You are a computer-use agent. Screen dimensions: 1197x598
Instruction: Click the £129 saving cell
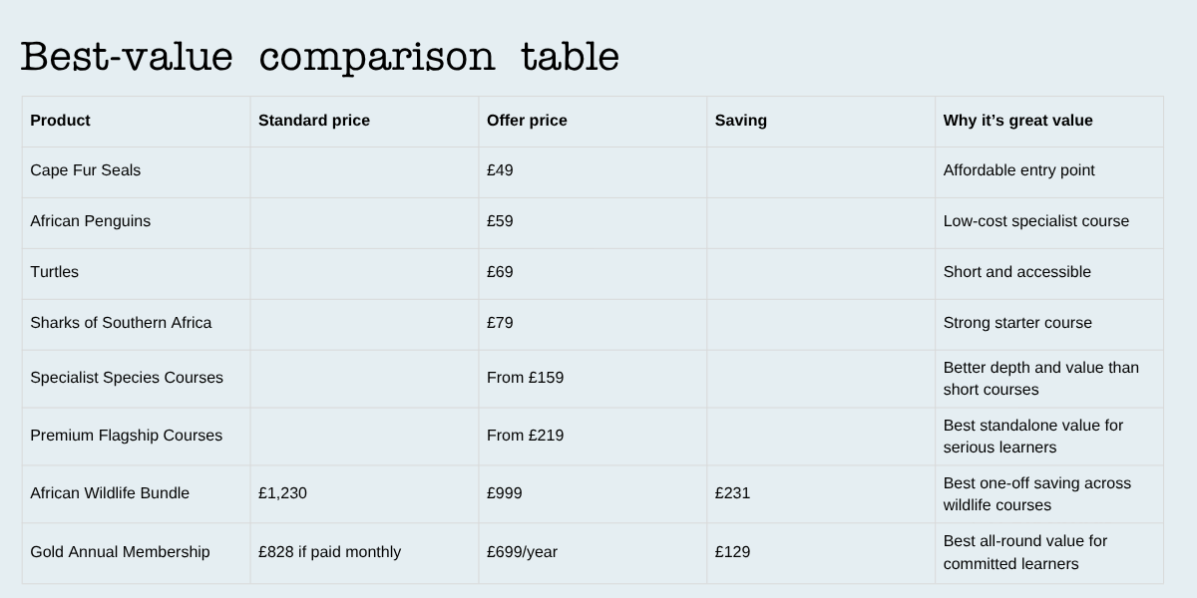coord(732,552)
